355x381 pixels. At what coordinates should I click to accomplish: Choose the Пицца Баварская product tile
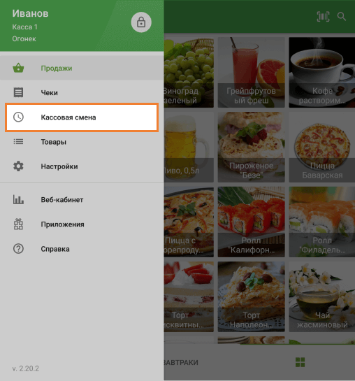point(322,147)
